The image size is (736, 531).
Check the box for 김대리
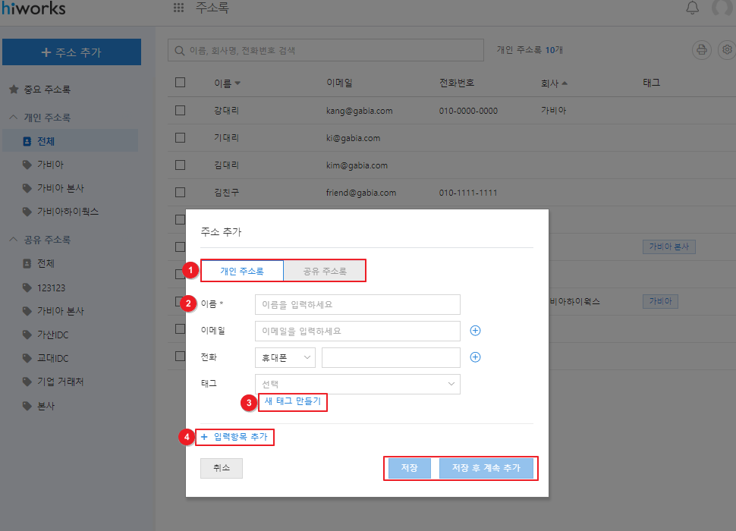tap(180, 165)
